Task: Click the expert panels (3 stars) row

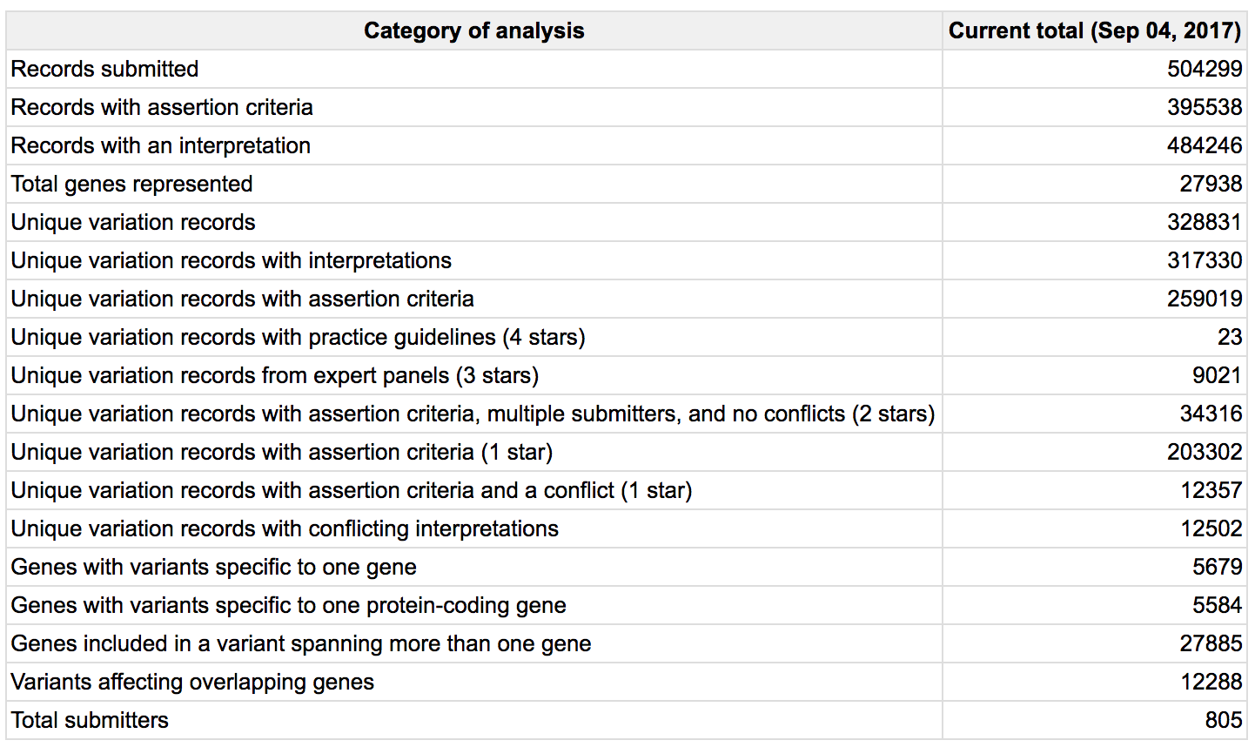Action: [x=275, y=375]
